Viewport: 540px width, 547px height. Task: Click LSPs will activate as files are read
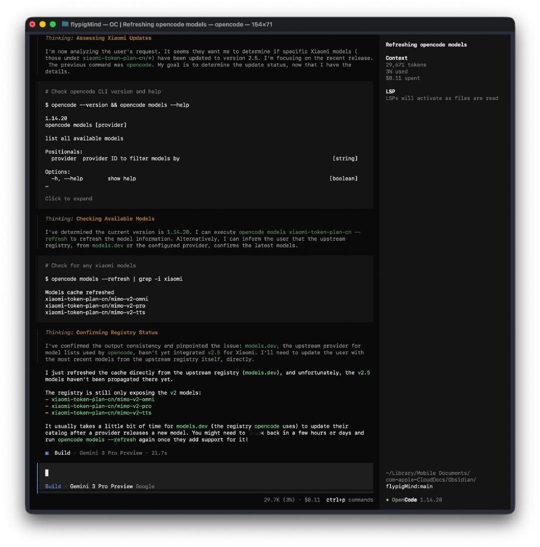click(442, 98)
